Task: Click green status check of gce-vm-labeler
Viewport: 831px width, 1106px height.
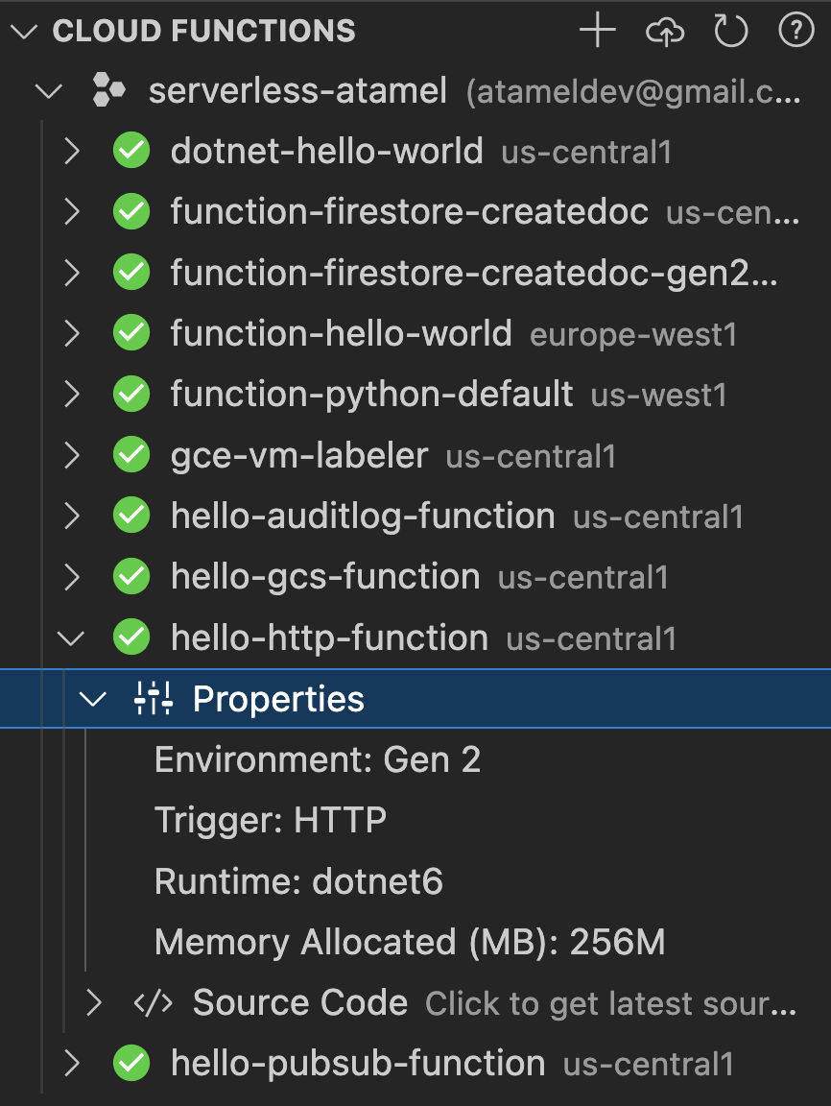Action: tap(131, 455)
